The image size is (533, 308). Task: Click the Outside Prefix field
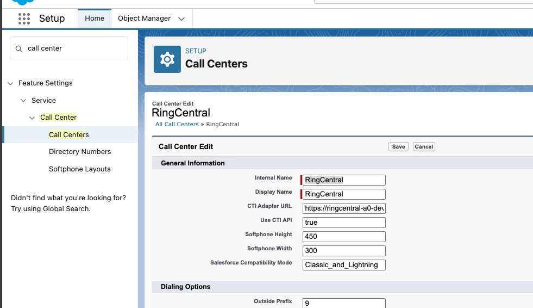coord(344,303)
